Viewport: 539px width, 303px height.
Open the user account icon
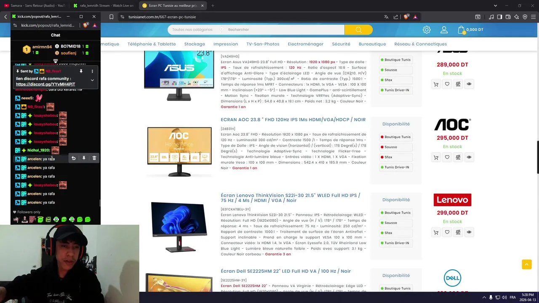444,30
